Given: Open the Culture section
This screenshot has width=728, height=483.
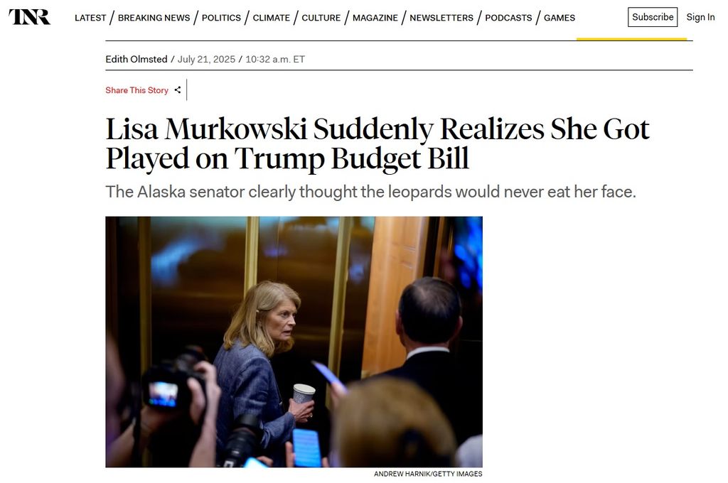Looking at the screenshot, I should 321,18.
